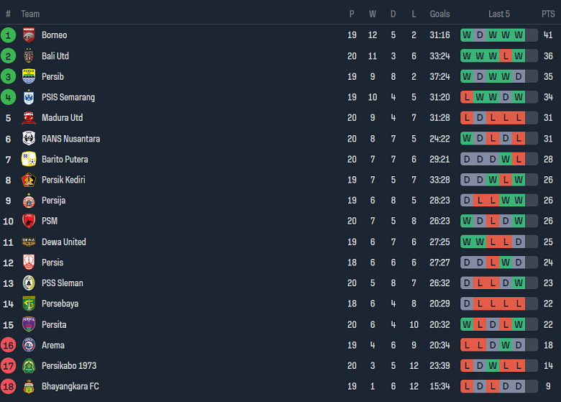
Task: Click the Persebaya team badge
Action: point(29,303)
